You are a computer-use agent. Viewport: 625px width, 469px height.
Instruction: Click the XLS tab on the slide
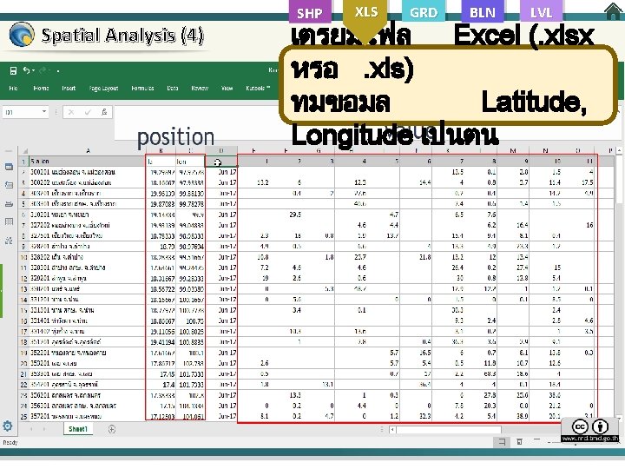[365, 15]
